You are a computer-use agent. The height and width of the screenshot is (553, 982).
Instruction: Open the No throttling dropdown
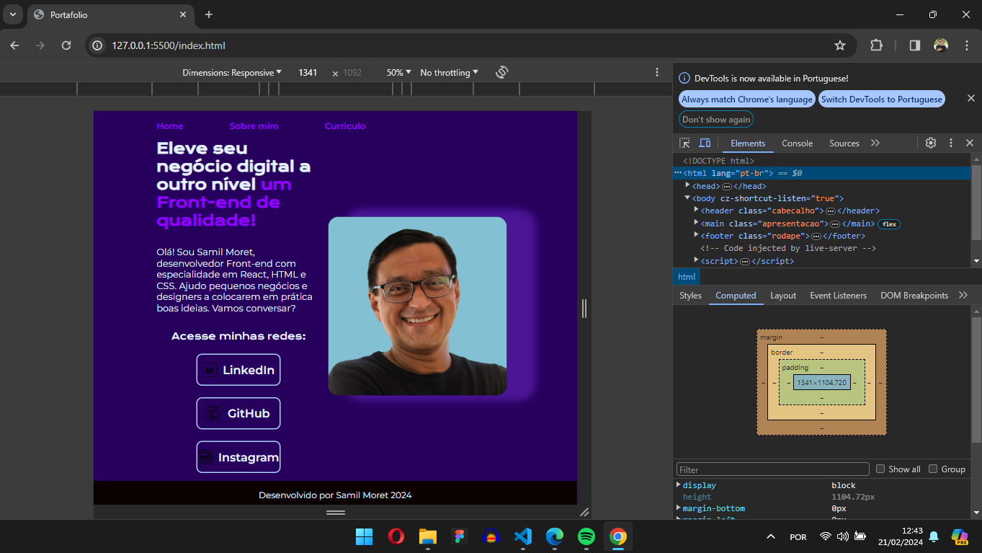tap(450, 72)
